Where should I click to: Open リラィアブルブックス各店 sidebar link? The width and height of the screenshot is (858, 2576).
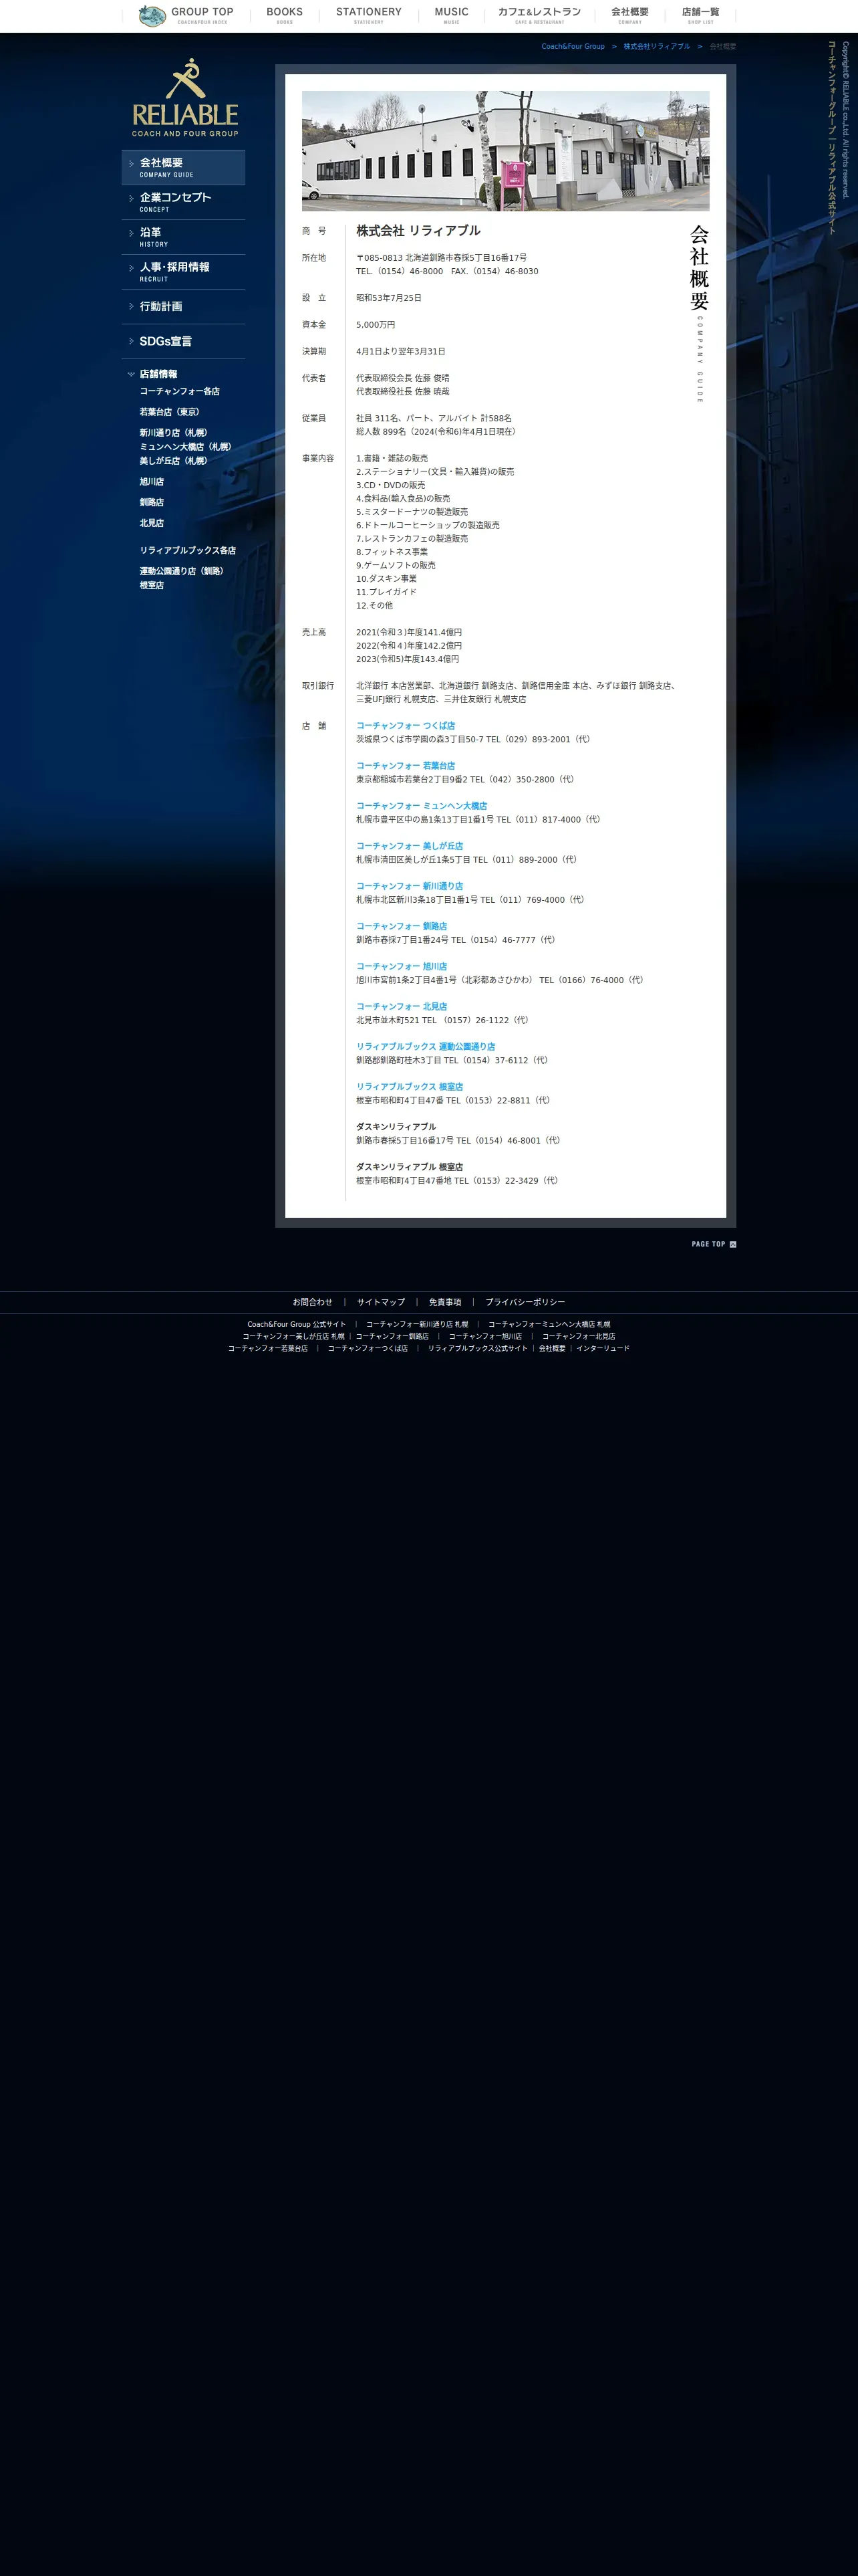(x=188, y=551)
